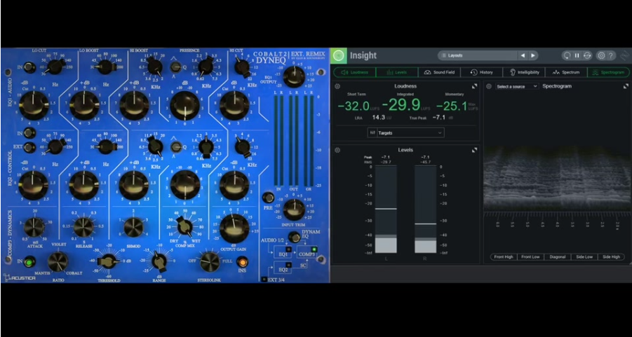
Task: Click the INPUT TRIM knob
Action: click(294, 209)
